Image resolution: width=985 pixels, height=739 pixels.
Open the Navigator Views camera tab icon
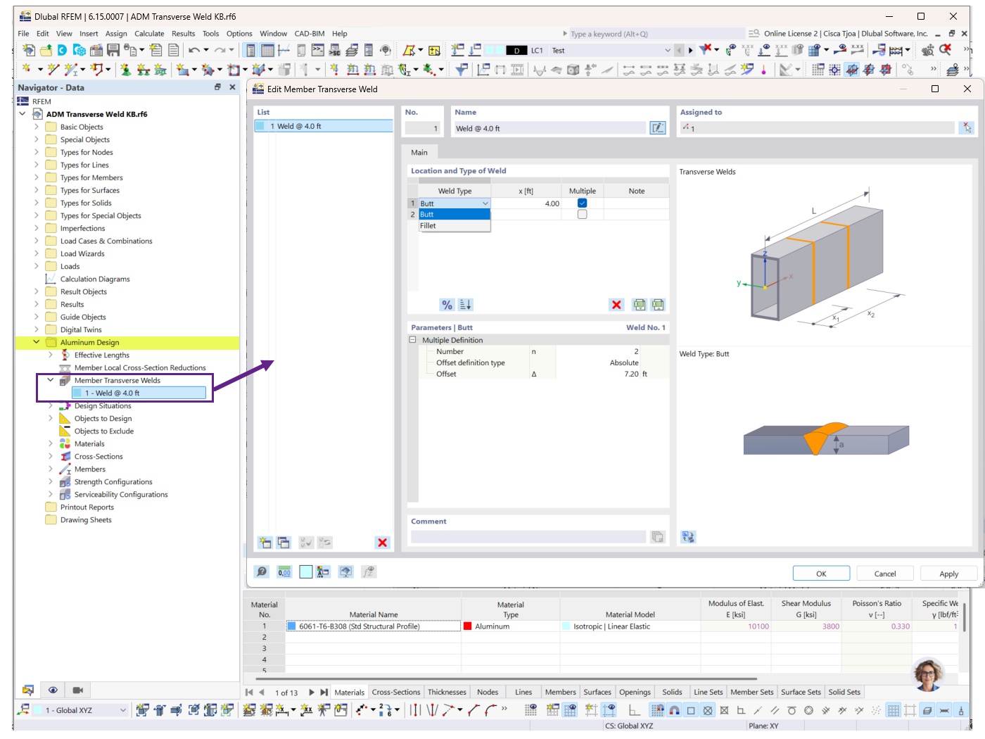[x=78, y=690]
